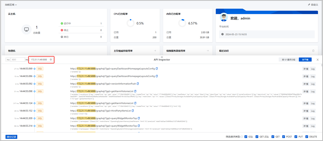The height and width of the screenshot is (141, 323).
Task: Open 详情 for versionInformationPush request
Action: pyautogui.click(x=305, y=84)
